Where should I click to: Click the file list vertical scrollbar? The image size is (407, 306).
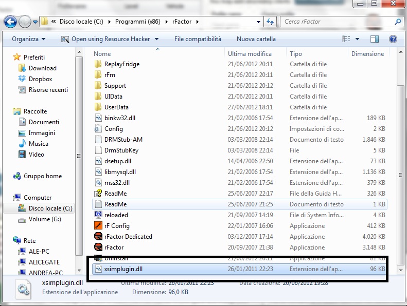point(400,175)
